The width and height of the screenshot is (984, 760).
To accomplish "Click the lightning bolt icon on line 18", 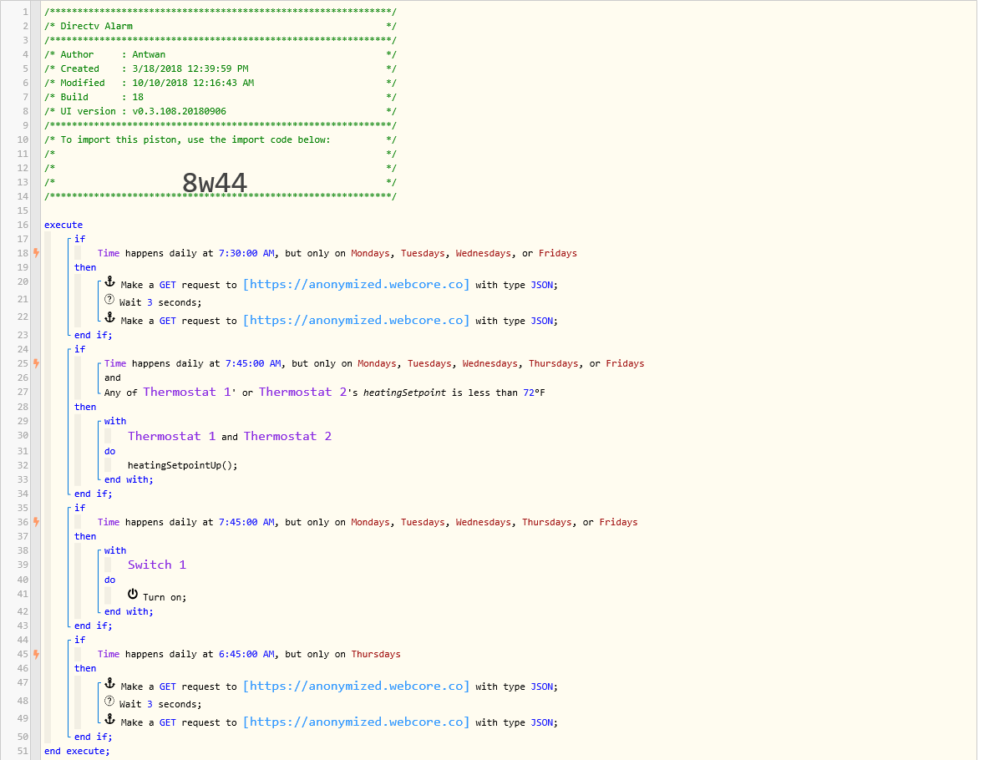I will pos(37,253).
